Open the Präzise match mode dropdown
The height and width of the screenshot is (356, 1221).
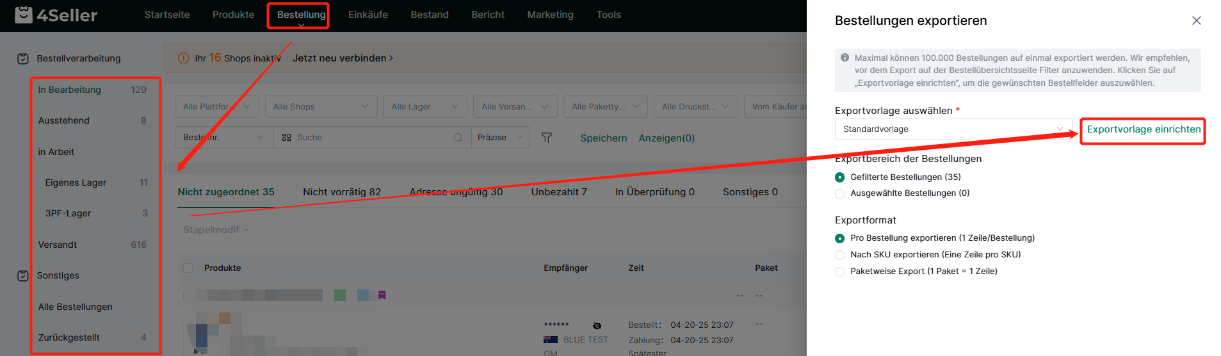click(x=500, y=137)
